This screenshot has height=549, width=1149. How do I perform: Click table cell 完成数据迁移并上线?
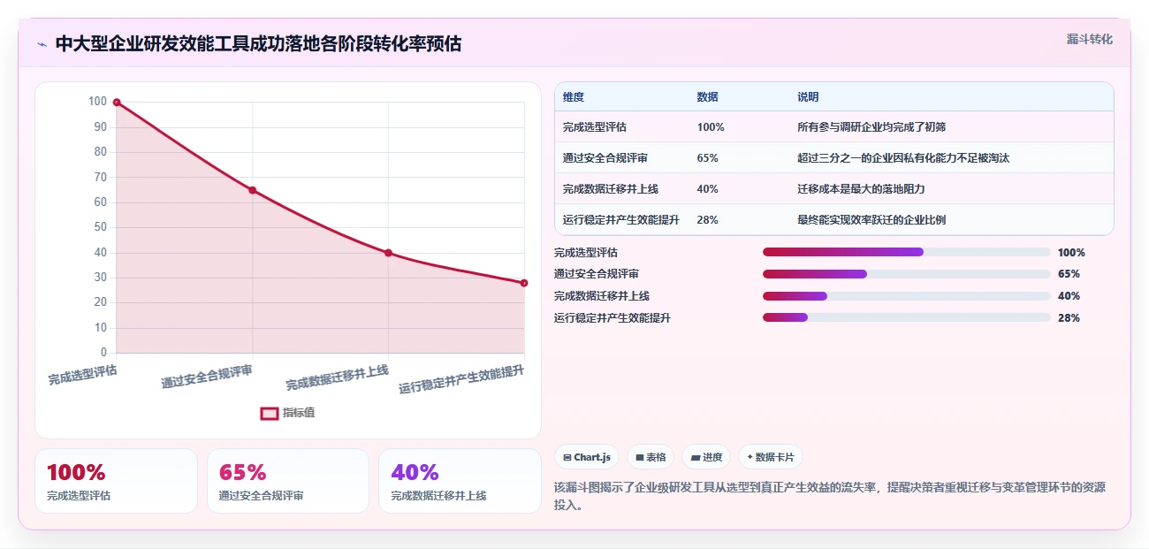click(611, 189)
